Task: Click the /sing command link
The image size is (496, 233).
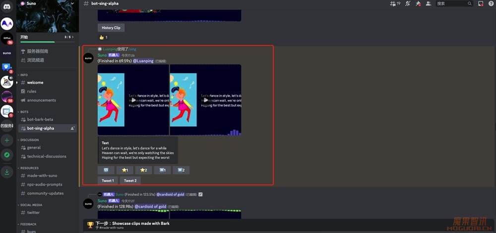Action: click(x=132, y=49)
